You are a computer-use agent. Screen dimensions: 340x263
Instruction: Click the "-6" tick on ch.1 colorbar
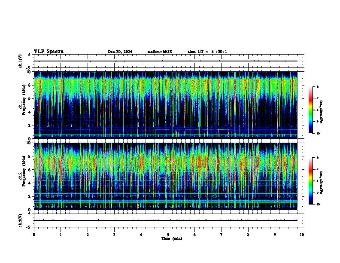pyautogui.click(x=317, y=86)
